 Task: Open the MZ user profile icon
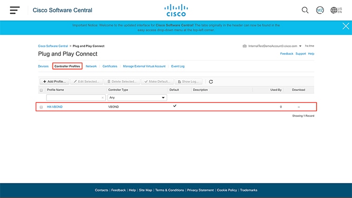320,10
